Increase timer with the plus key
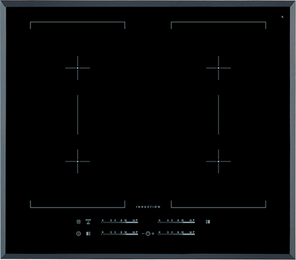The height and width of the screenshot is (260, 296). click(x=153, y=233)
